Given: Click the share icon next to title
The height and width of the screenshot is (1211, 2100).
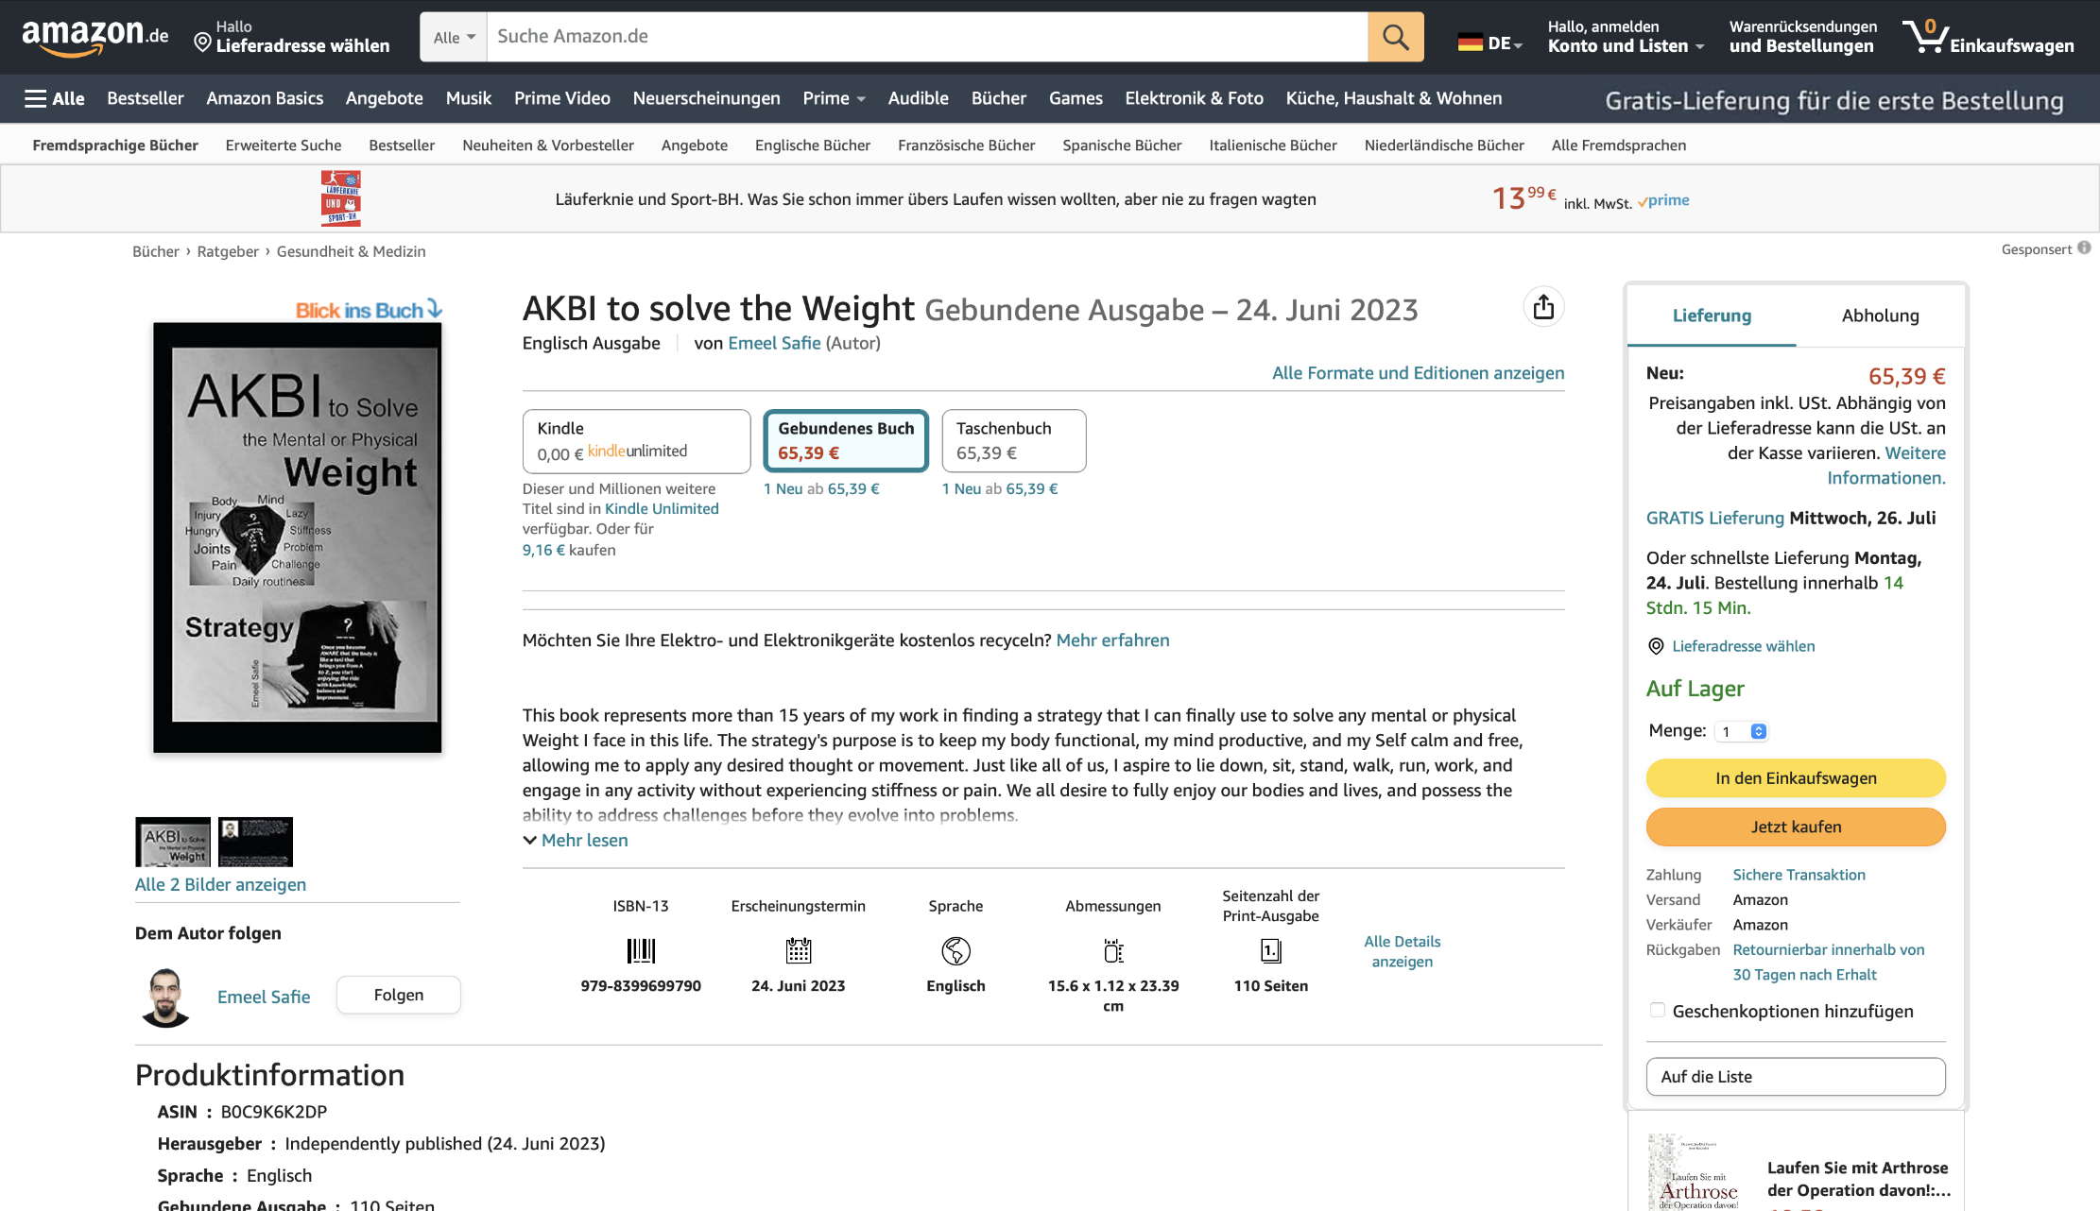Looking at the screenshot, I should pos(1543,307).
